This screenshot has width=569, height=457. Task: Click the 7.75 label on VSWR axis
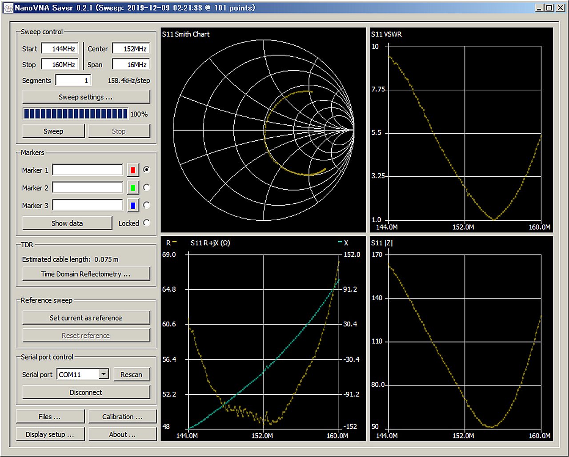point(378,89)
